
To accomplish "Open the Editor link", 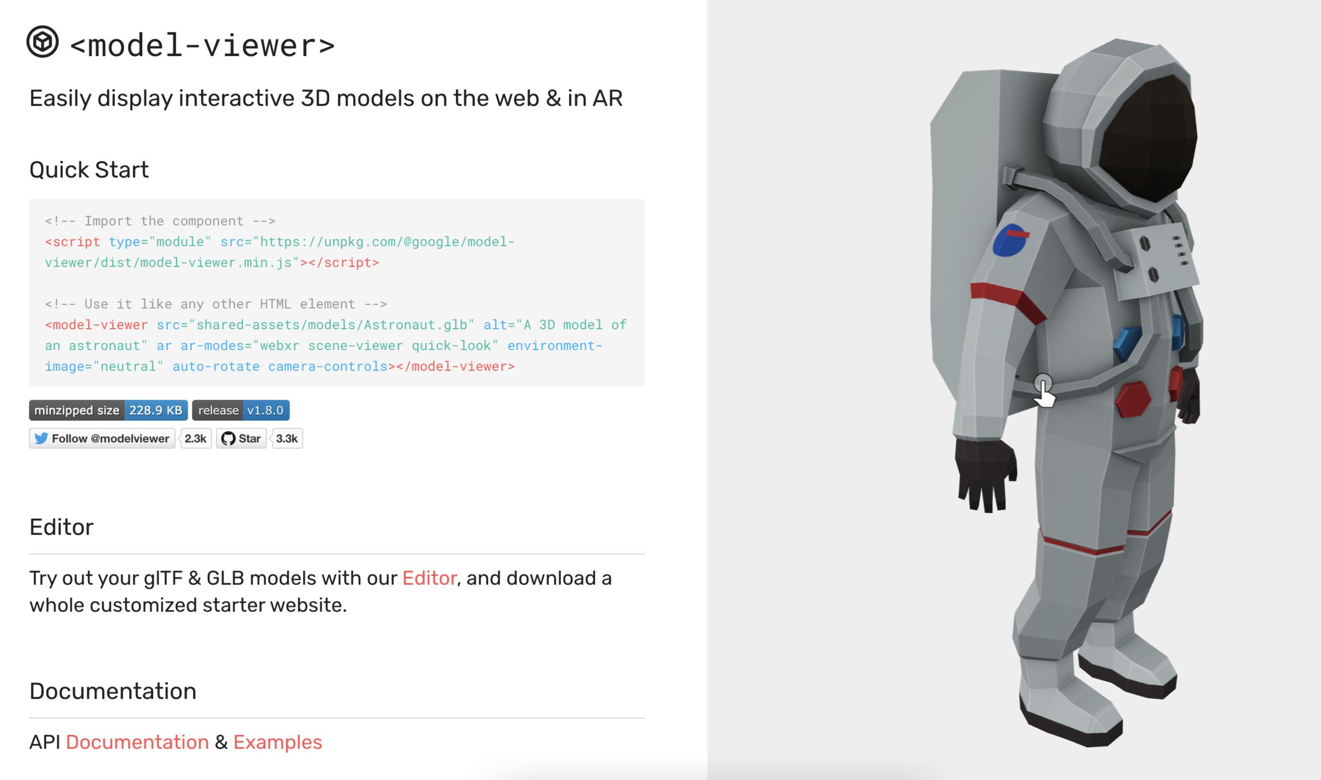I will 429,578.
